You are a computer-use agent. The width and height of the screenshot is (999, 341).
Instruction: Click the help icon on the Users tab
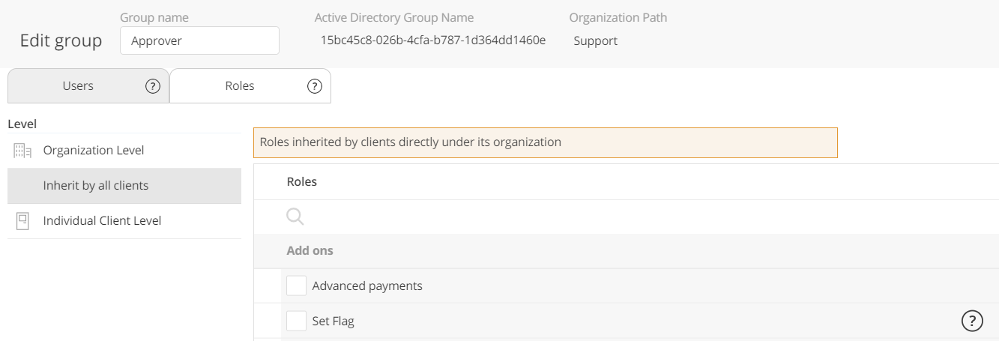pyautogui.click(x=152, y=86)
